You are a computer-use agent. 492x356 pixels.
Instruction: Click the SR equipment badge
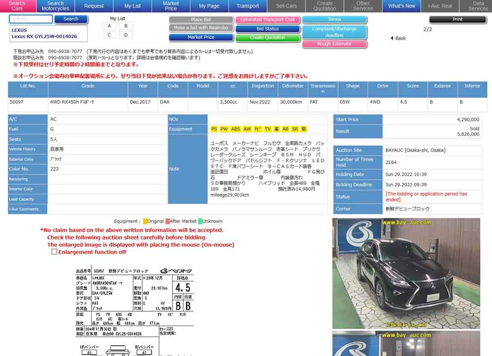(x=295, y=129)
